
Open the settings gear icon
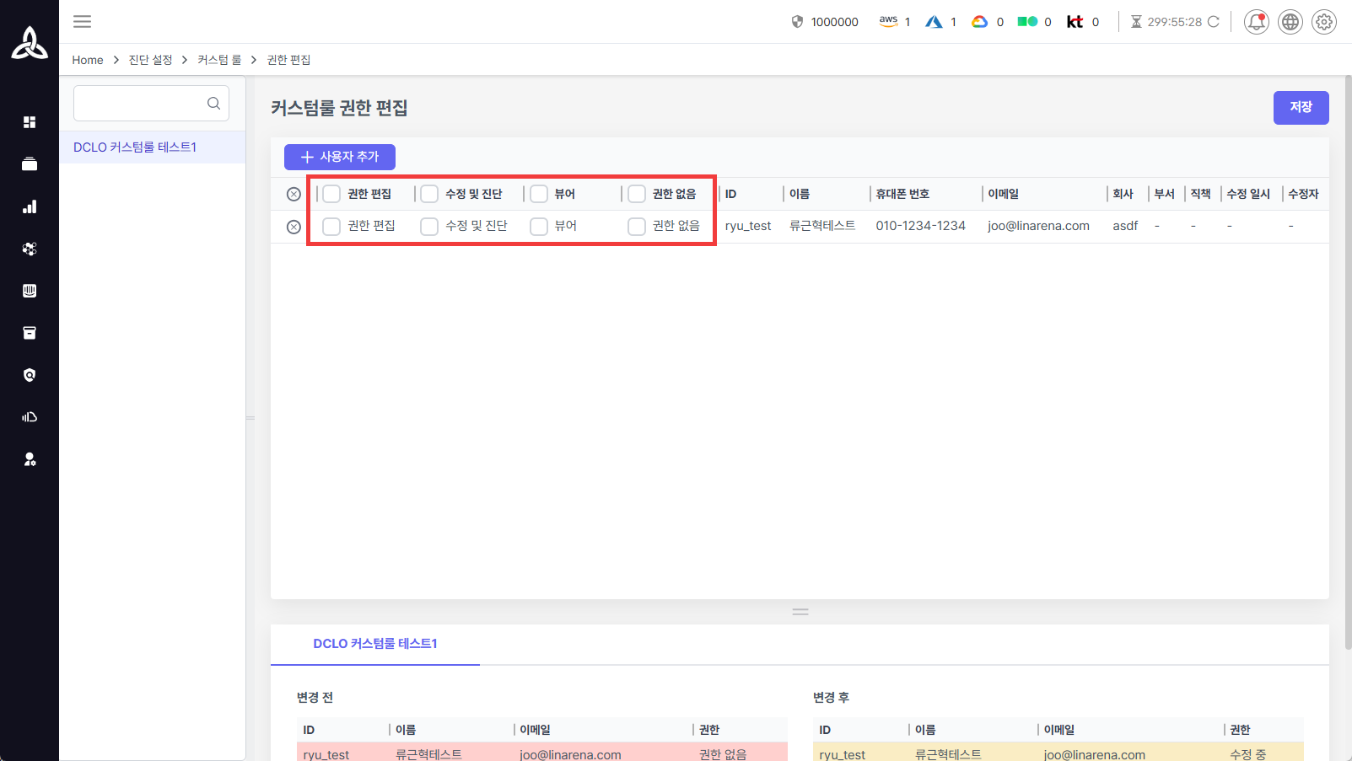coord(1323,22)
